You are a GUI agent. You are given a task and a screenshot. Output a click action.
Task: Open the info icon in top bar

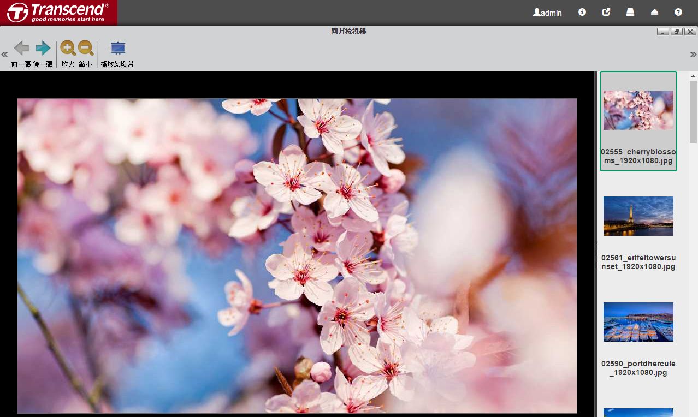point(582,12)
